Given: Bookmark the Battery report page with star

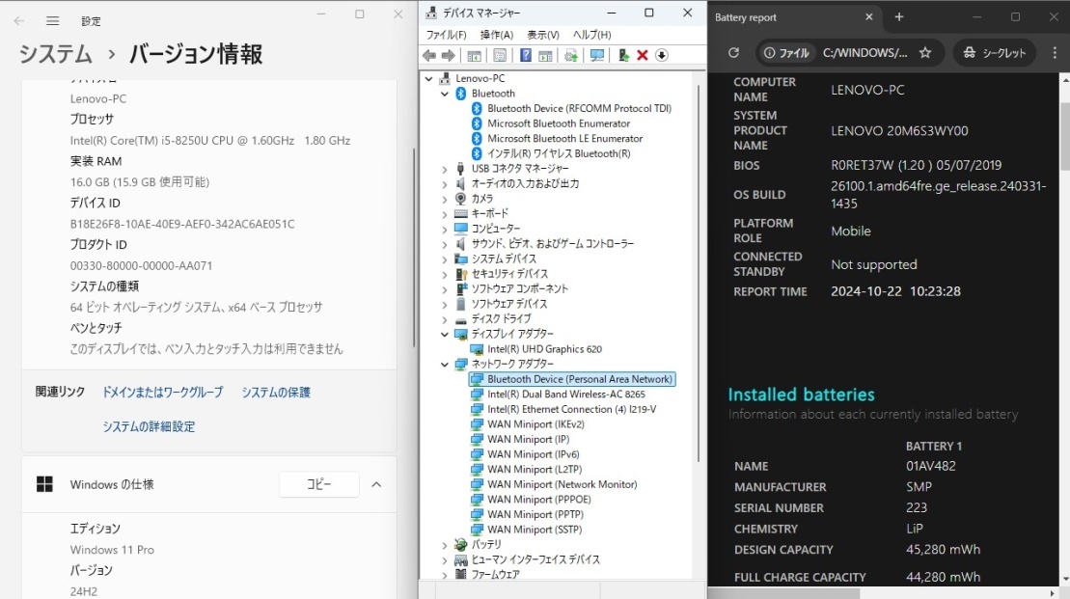Looking at the screenshot, I should tap(925, 52).
